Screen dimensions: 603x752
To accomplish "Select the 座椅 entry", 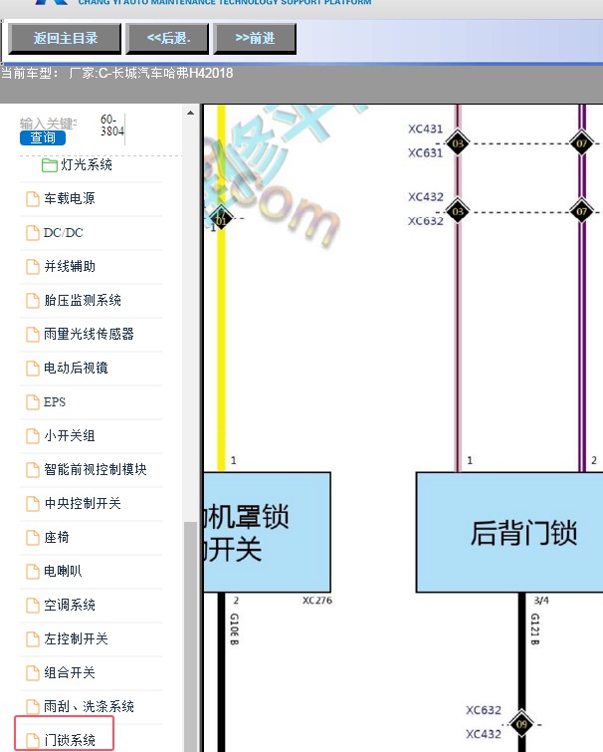I will (x=57, y=537).
